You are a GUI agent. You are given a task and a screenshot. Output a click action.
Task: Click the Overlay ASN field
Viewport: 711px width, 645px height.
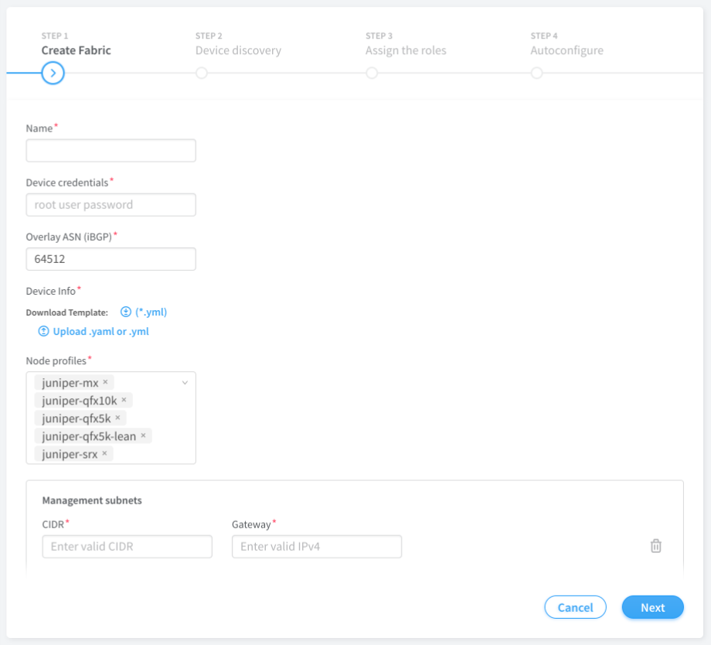tap(111, 259)
